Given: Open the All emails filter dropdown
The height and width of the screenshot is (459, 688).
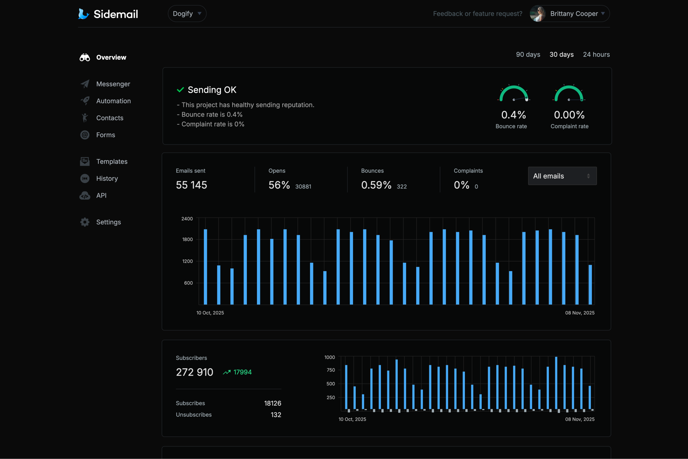Looking at the screenshot, I should click(x=562, y=176).
